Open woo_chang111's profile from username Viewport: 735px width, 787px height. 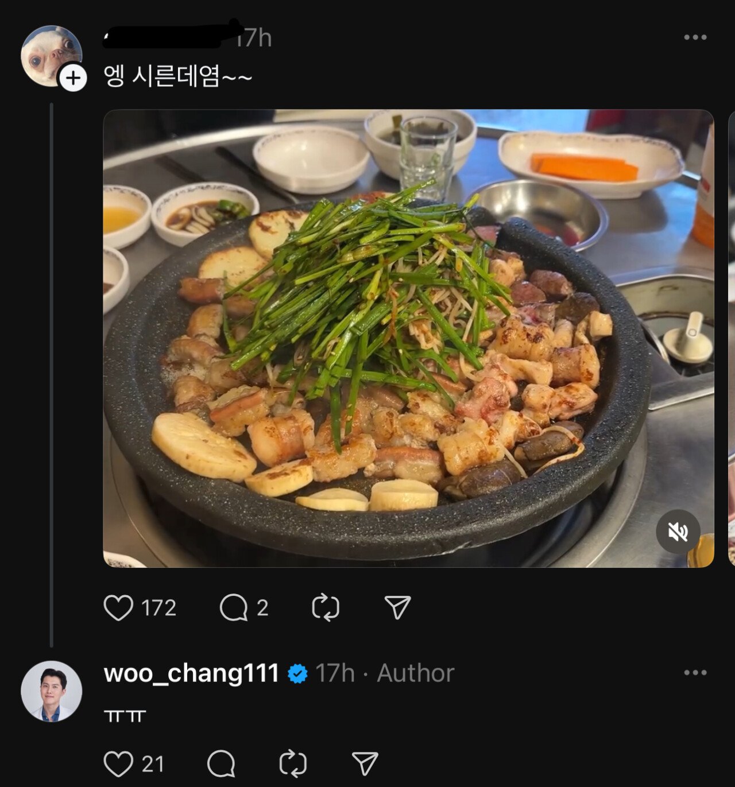click(x=191, y=673)
